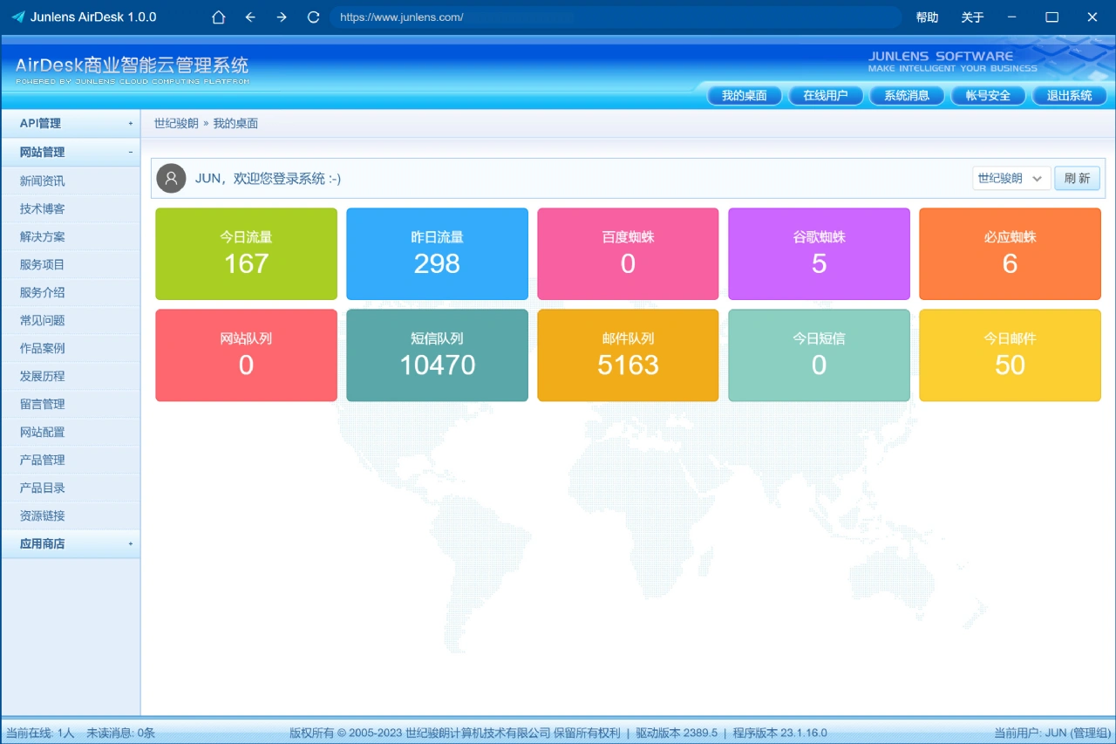This screenshot has width=1116, height=744.
Task: Click the 必应蜘蛛 orange tile
Action: (x=1010, y=254)
